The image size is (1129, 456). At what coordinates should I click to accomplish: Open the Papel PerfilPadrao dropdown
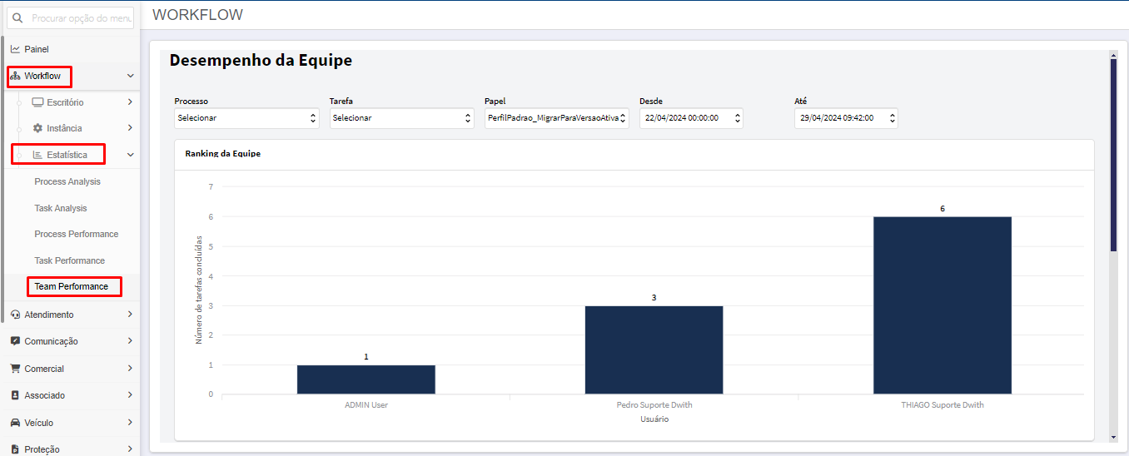[557, 118]
